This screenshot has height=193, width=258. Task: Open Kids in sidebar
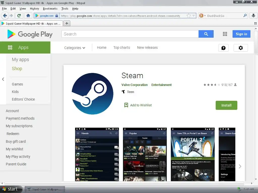pos(15,92)
